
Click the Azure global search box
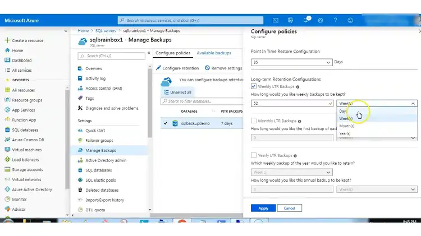click(x=190, y=20)
